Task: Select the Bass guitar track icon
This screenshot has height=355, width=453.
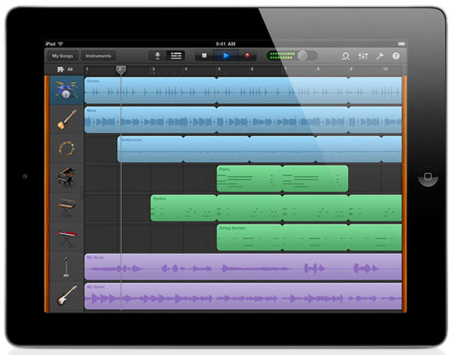Action: (66, 119)
